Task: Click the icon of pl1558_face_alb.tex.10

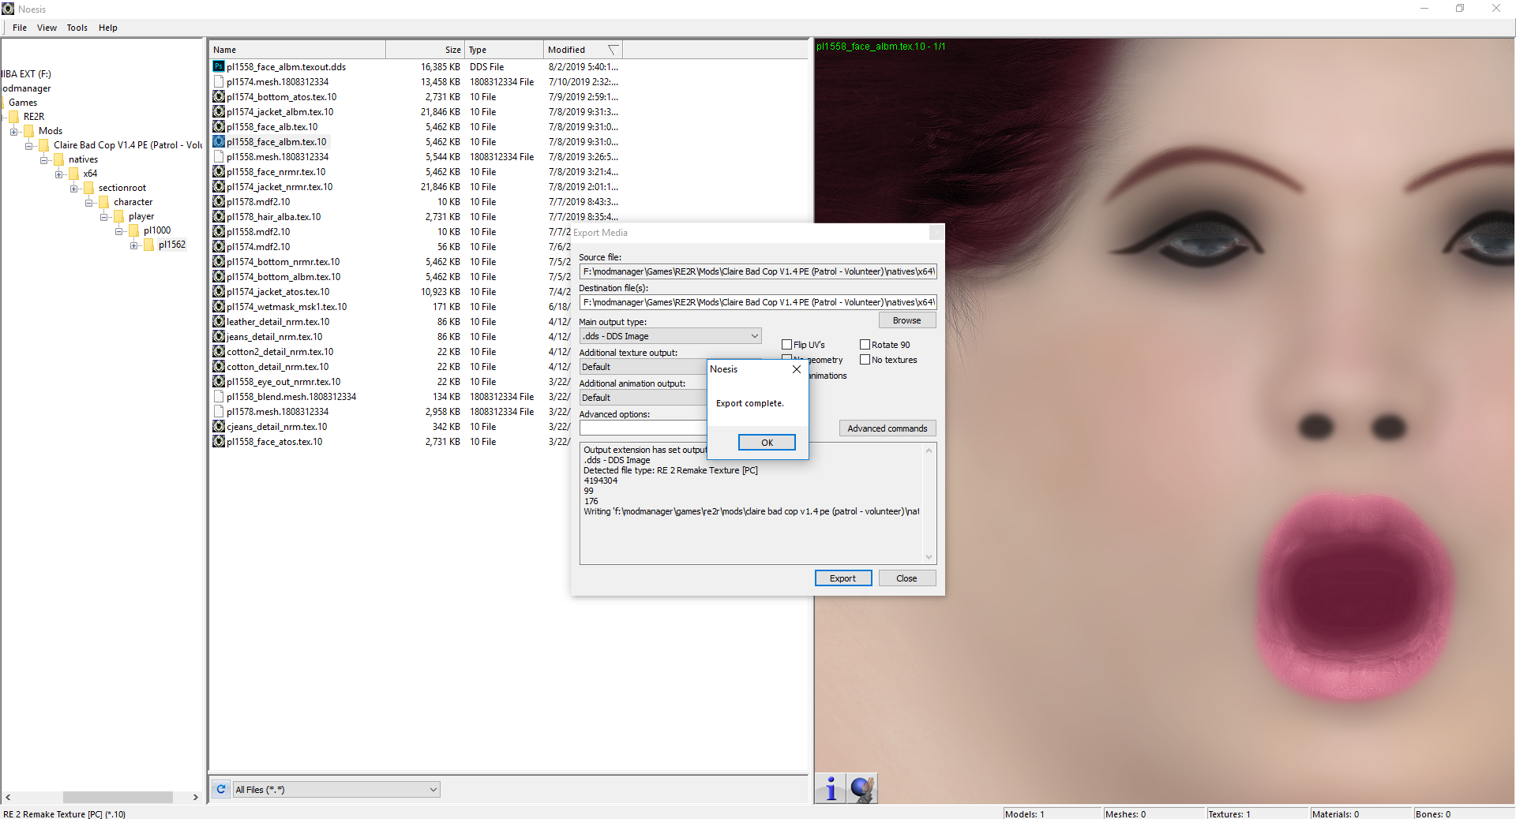Action: coord(219,127)
